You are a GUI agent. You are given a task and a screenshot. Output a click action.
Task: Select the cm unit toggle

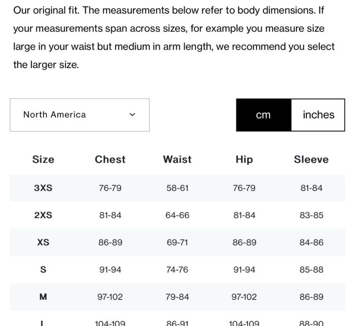point(264,115)
